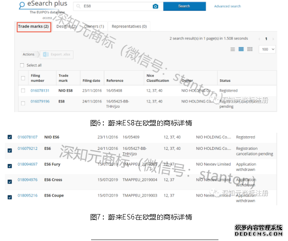Switch to the Designs (2) tab
Viewport: 288px width, 241px height.
tap(66, 26)
